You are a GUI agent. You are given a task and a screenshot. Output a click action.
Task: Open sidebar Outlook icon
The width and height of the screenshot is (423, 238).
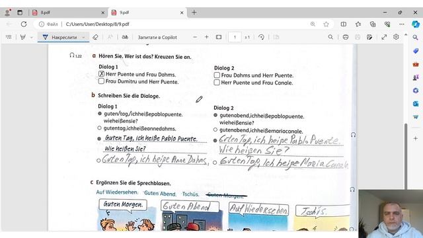pos(416,104)
